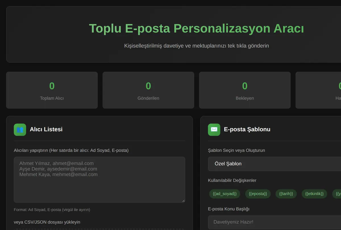Click the E-posta Şablonu heading
The image size is (341, 230).
coord(247,129)
